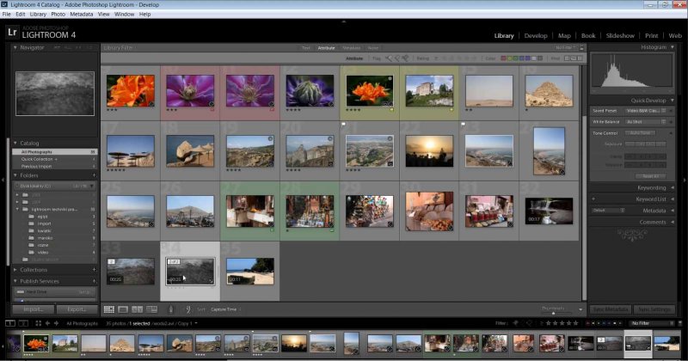Click the Sync Settings button
The image size is (688, 361).
click(654, 309)
